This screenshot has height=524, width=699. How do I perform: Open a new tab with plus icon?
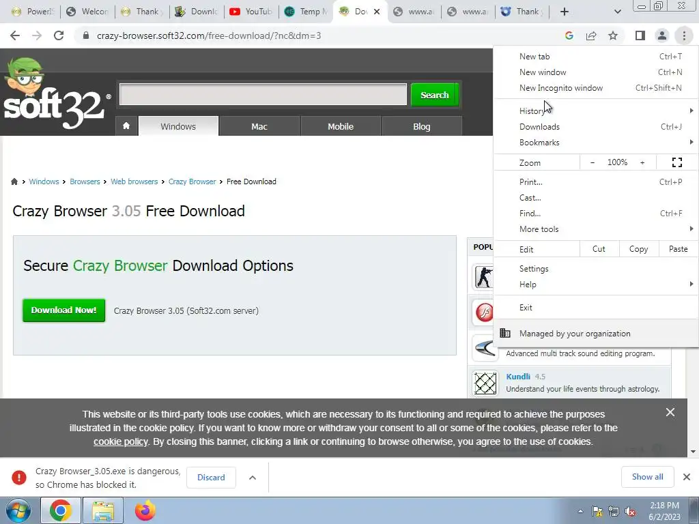[565, 12]
